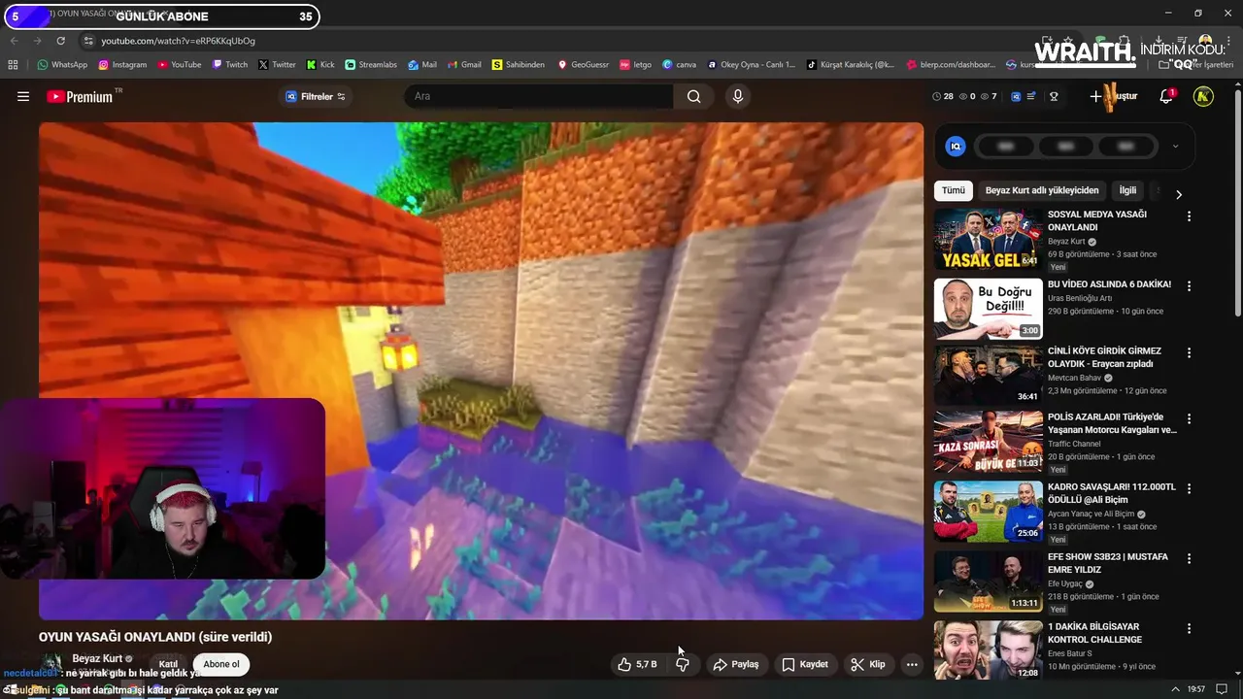Click the search magnifier button
The height and width of the screenshot is (699, 1243).
(x=693, y=96)
